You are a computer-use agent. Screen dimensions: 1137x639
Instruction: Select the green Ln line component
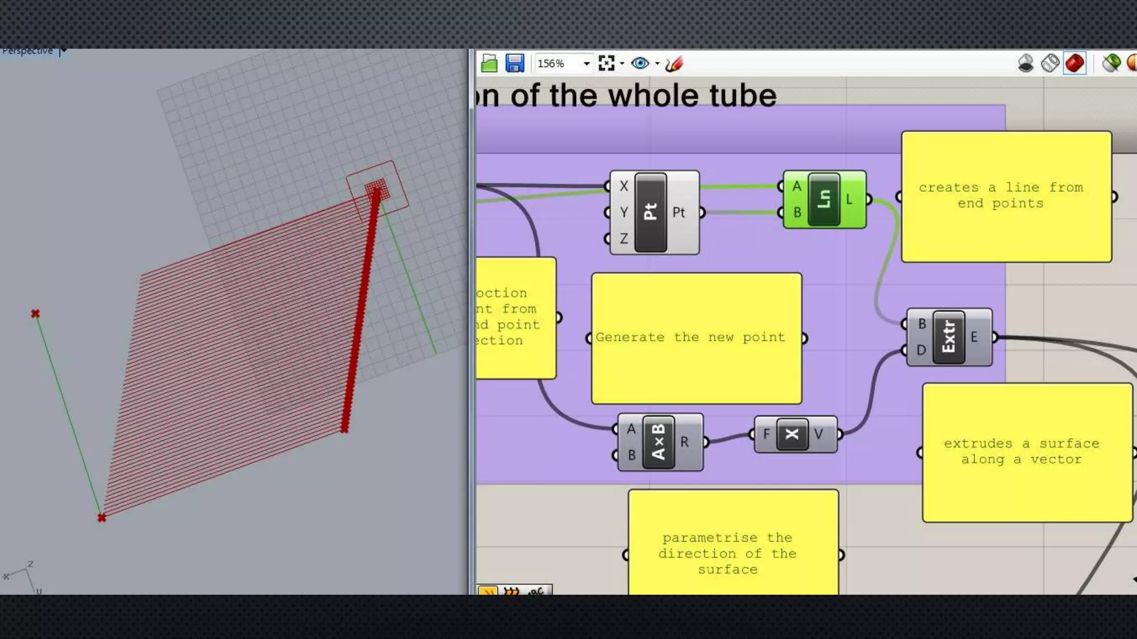point(824,200)
